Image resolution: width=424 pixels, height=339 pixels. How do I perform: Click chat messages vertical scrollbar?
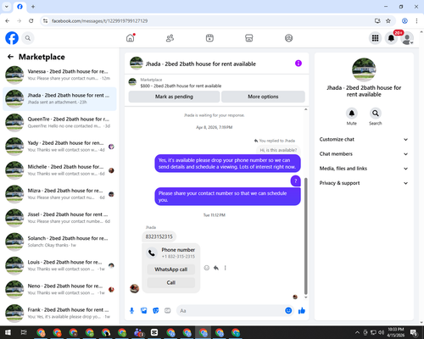[305, 236]
